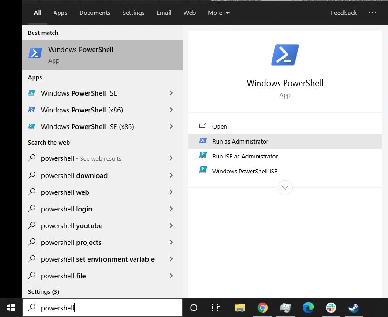Open Google Chrome from the taskbar
The width and height of the screenshot is (388, 317).
pos(263,308)
